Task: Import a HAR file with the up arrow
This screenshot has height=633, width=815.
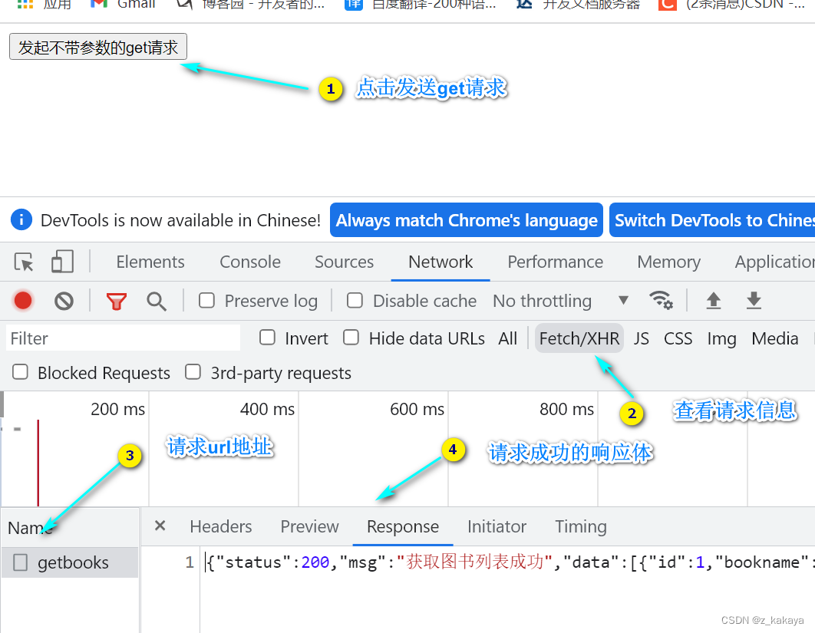Action: pyautogui.click(x=714, y=300)
